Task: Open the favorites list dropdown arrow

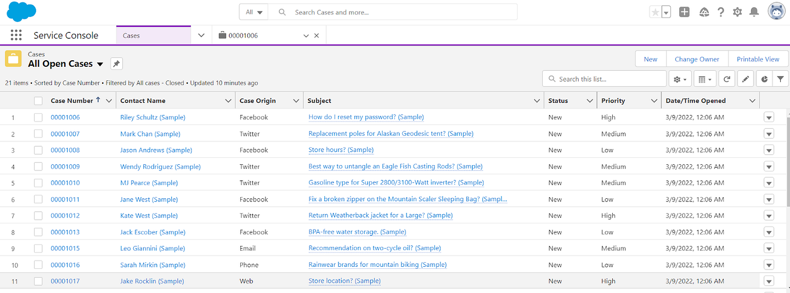Action: [x=666, y=12]
